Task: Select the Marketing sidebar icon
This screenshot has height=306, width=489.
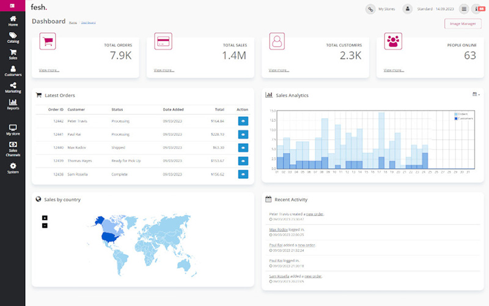Action: click(12, 88)
